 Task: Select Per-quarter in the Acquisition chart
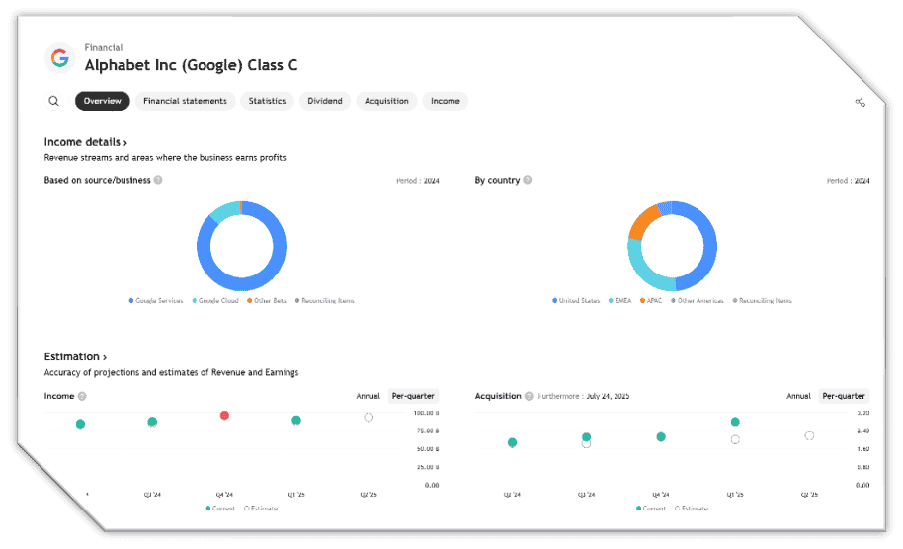(x=844, y=396)
